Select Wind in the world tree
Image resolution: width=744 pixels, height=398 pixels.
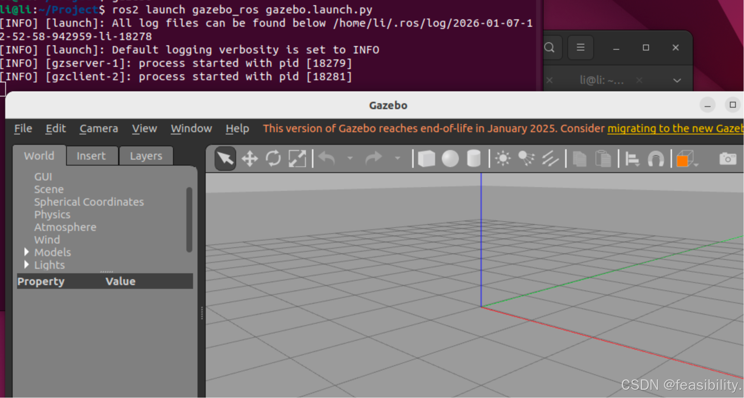click(x=47, y=240)
